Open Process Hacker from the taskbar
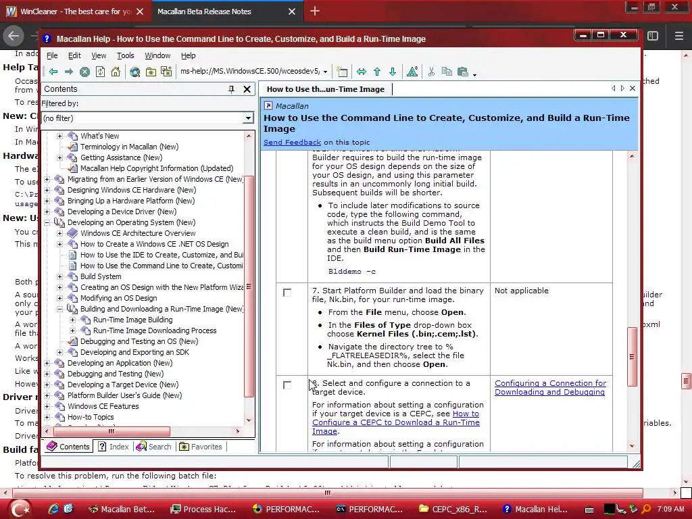The width and height of the screenshot is (692, 519). pos(203,509)
